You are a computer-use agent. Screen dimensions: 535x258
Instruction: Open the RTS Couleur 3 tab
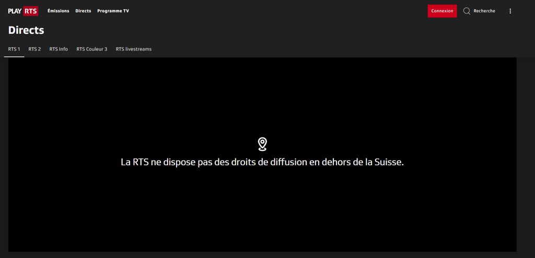[x=92, y=49]
